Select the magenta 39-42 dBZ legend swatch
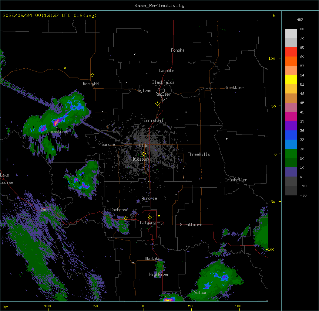319x311 pixels. click(x=291, y=116)
